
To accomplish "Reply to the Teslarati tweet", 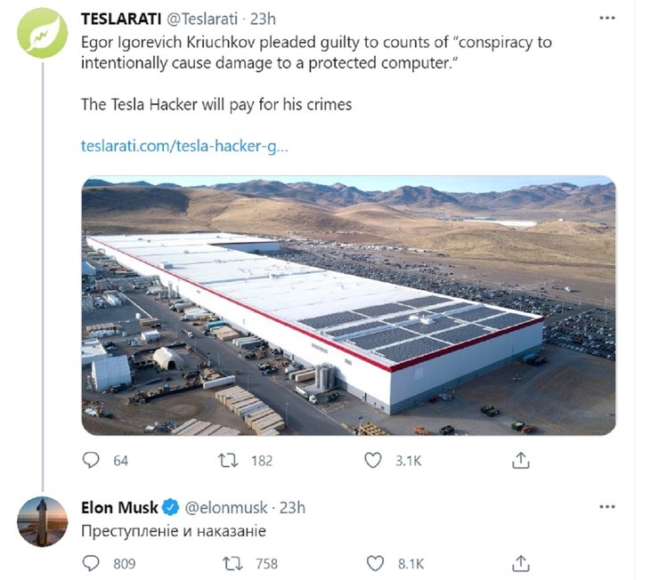I will [x=92, y=460].
